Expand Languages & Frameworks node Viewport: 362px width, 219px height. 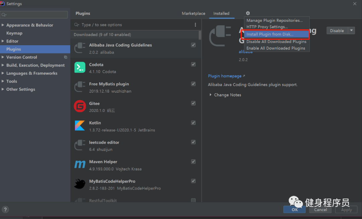tap(3, 73)
